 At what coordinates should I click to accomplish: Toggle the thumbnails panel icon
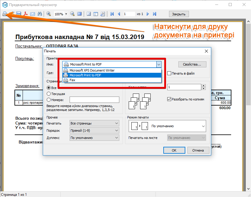(96, 14)
